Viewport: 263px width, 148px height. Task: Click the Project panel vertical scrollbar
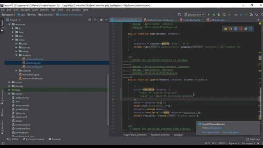click(x=108, y=100)
